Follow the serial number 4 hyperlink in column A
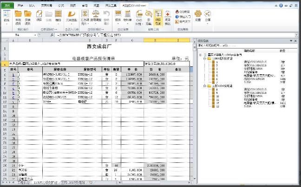This screenshot has width=301, height=187. [13, 88]
